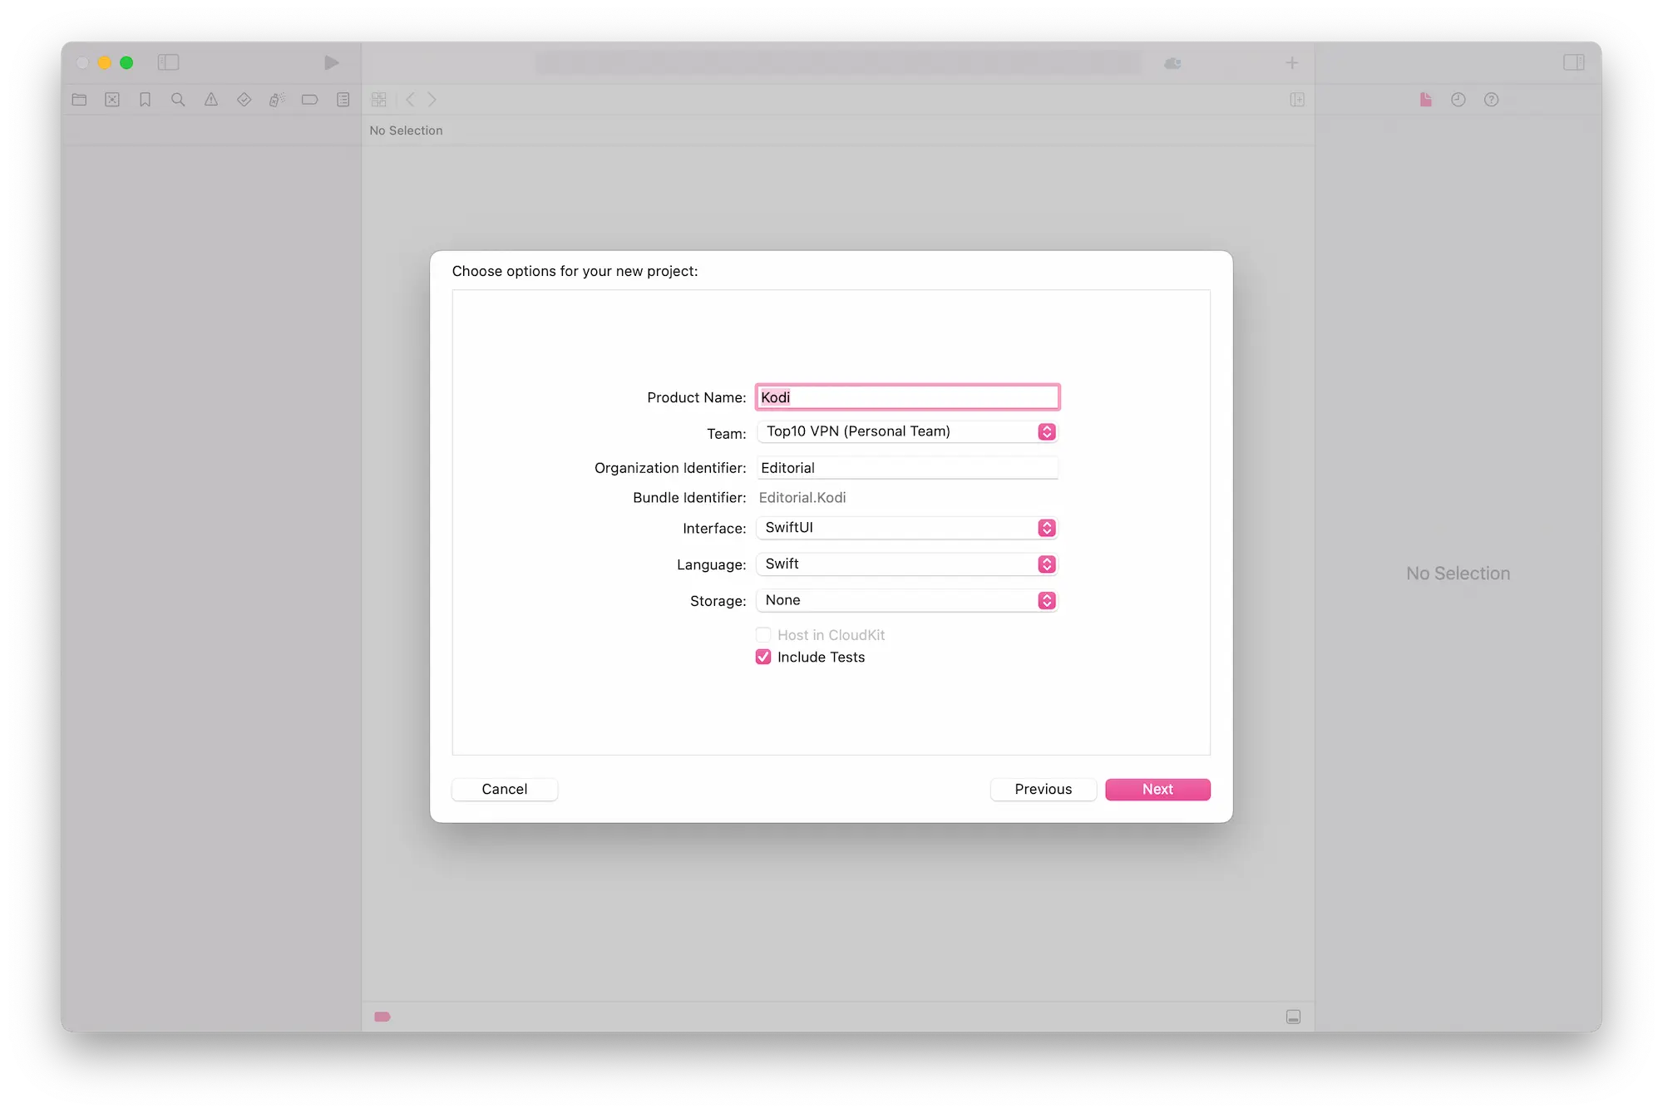Click the inspector panel toggle icon
This screenshot has width=1663, height=1113.
point(1573,62)
